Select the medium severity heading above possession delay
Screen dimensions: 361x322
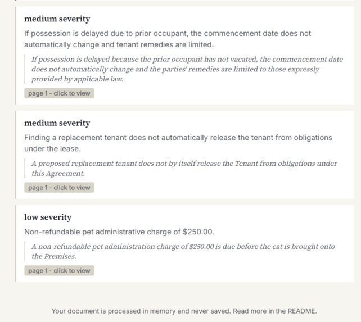[57, 19]
